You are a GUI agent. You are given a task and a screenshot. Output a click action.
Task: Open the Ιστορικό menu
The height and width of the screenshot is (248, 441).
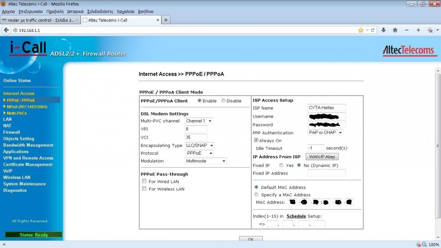tap(75, 11)
